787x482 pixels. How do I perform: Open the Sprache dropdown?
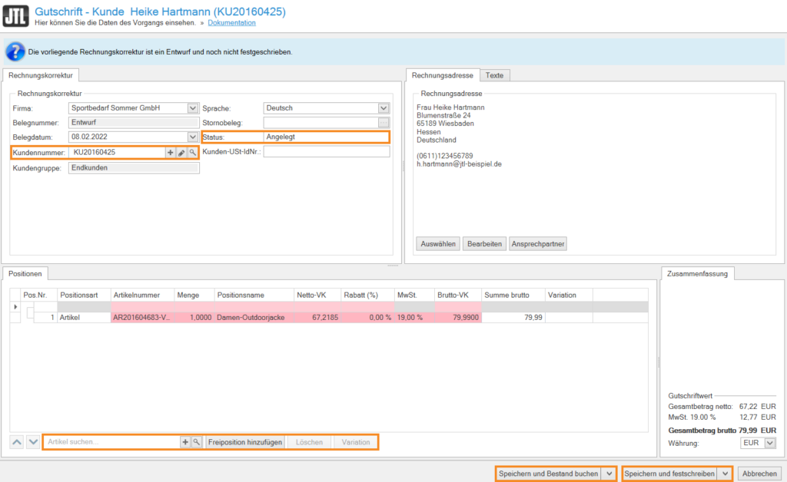[x=384, y=108]
